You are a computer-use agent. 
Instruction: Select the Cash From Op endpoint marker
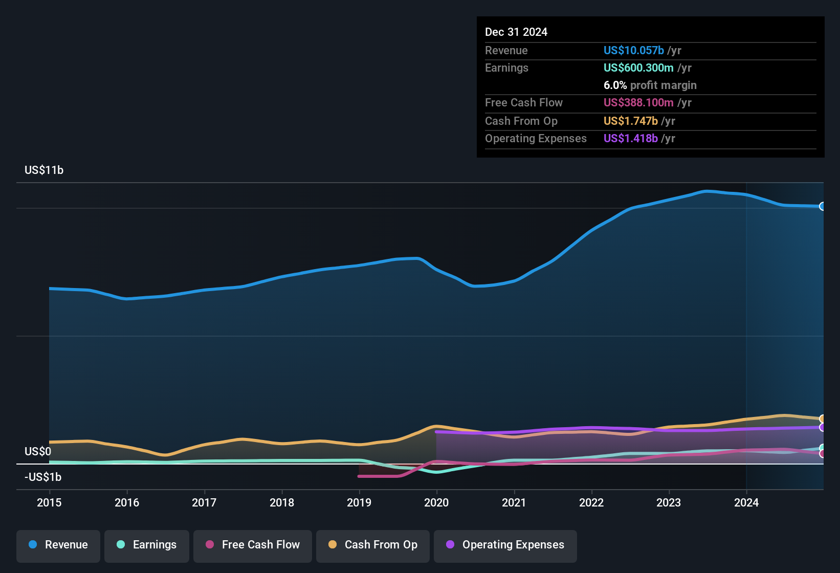tap(823, 417)
